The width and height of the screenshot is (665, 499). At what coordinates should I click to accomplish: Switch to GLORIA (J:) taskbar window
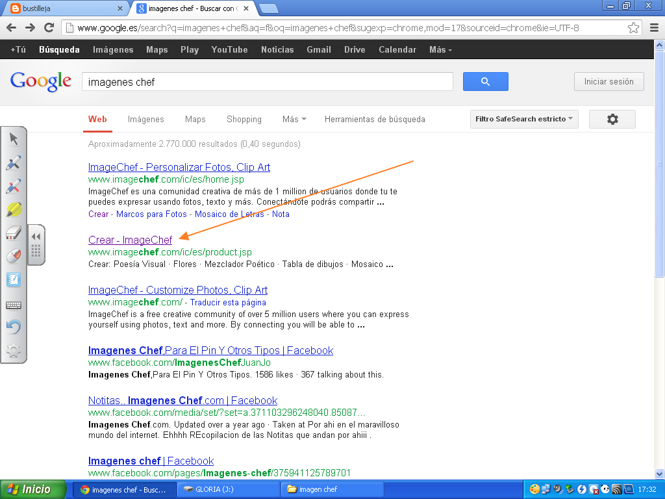[228, 489]
